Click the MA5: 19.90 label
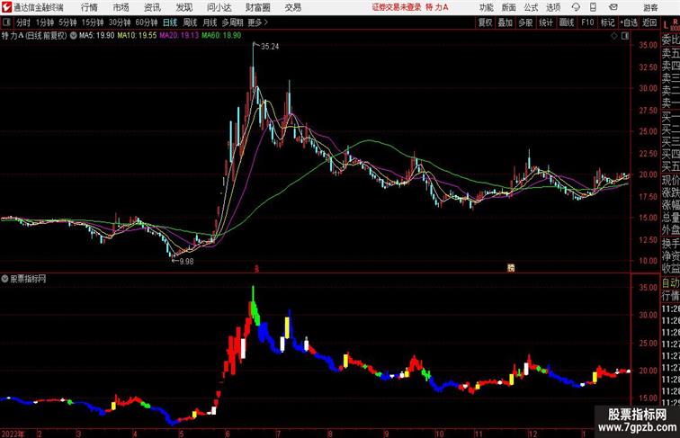 click(96, 36)
